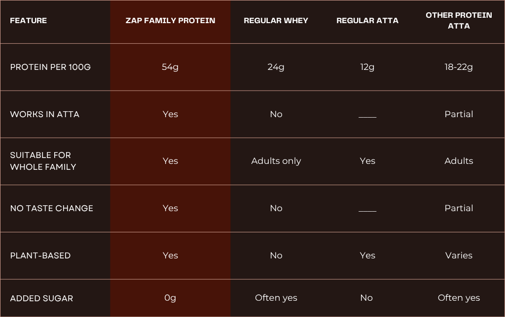Select the 0g added sugar value

(170, 298)
